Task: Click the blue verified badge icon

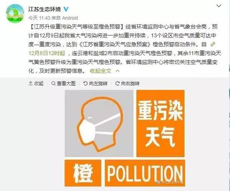Action: coord(66,9)
